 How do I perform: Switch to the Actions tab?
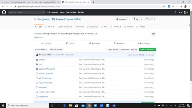[x=80, y=27]
